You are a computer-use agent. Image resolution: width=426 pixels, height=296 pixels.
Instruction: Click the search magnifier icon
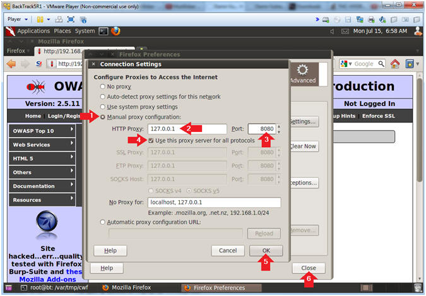(x=381, y=64)
